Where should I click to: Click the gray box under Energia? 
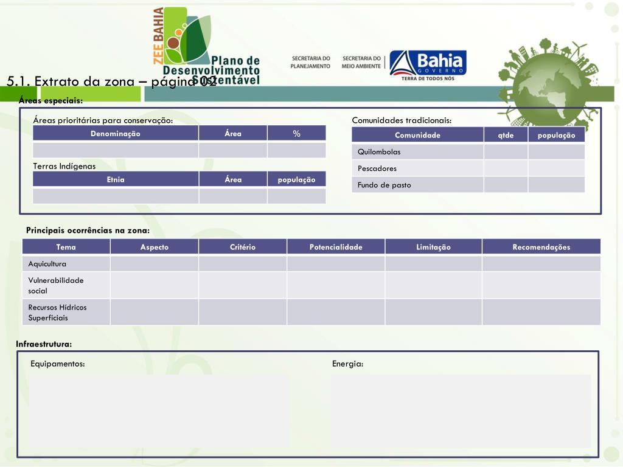point(461,411)
